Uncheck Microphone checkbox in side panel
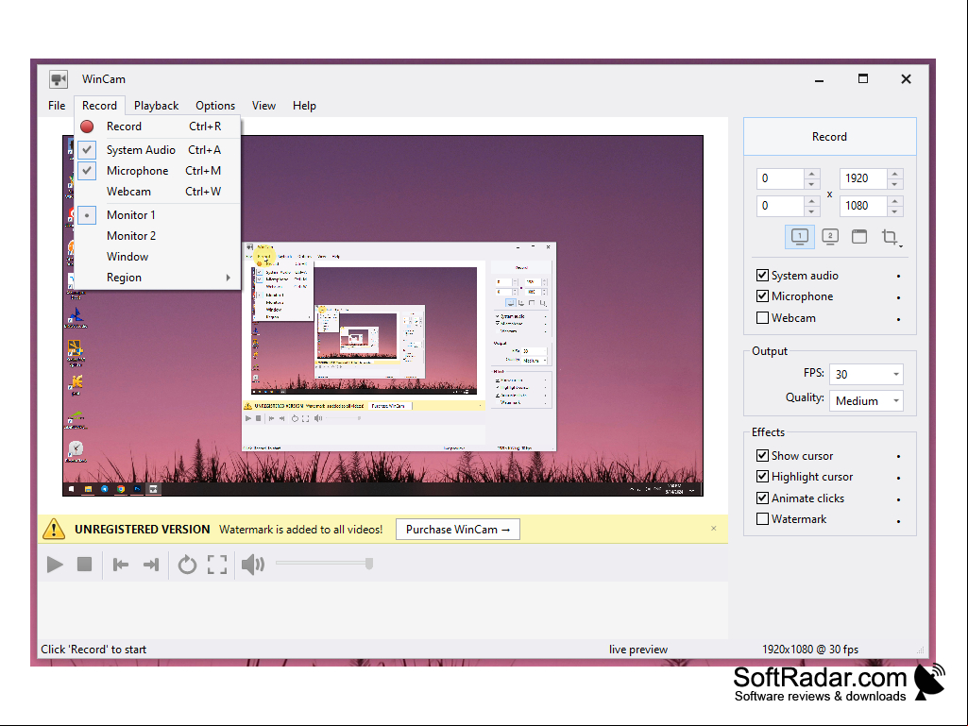 (762, 296)
